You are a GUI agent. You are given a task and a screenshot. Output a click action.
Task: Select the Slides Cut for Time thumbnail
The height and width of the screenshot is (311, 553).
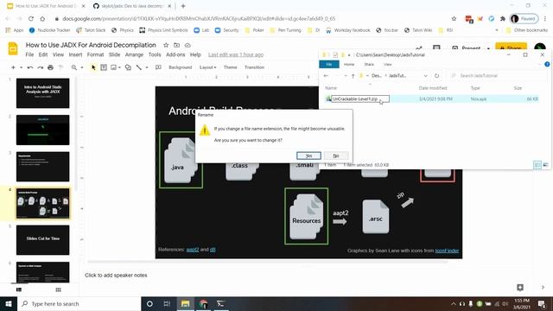pos(42,240)
